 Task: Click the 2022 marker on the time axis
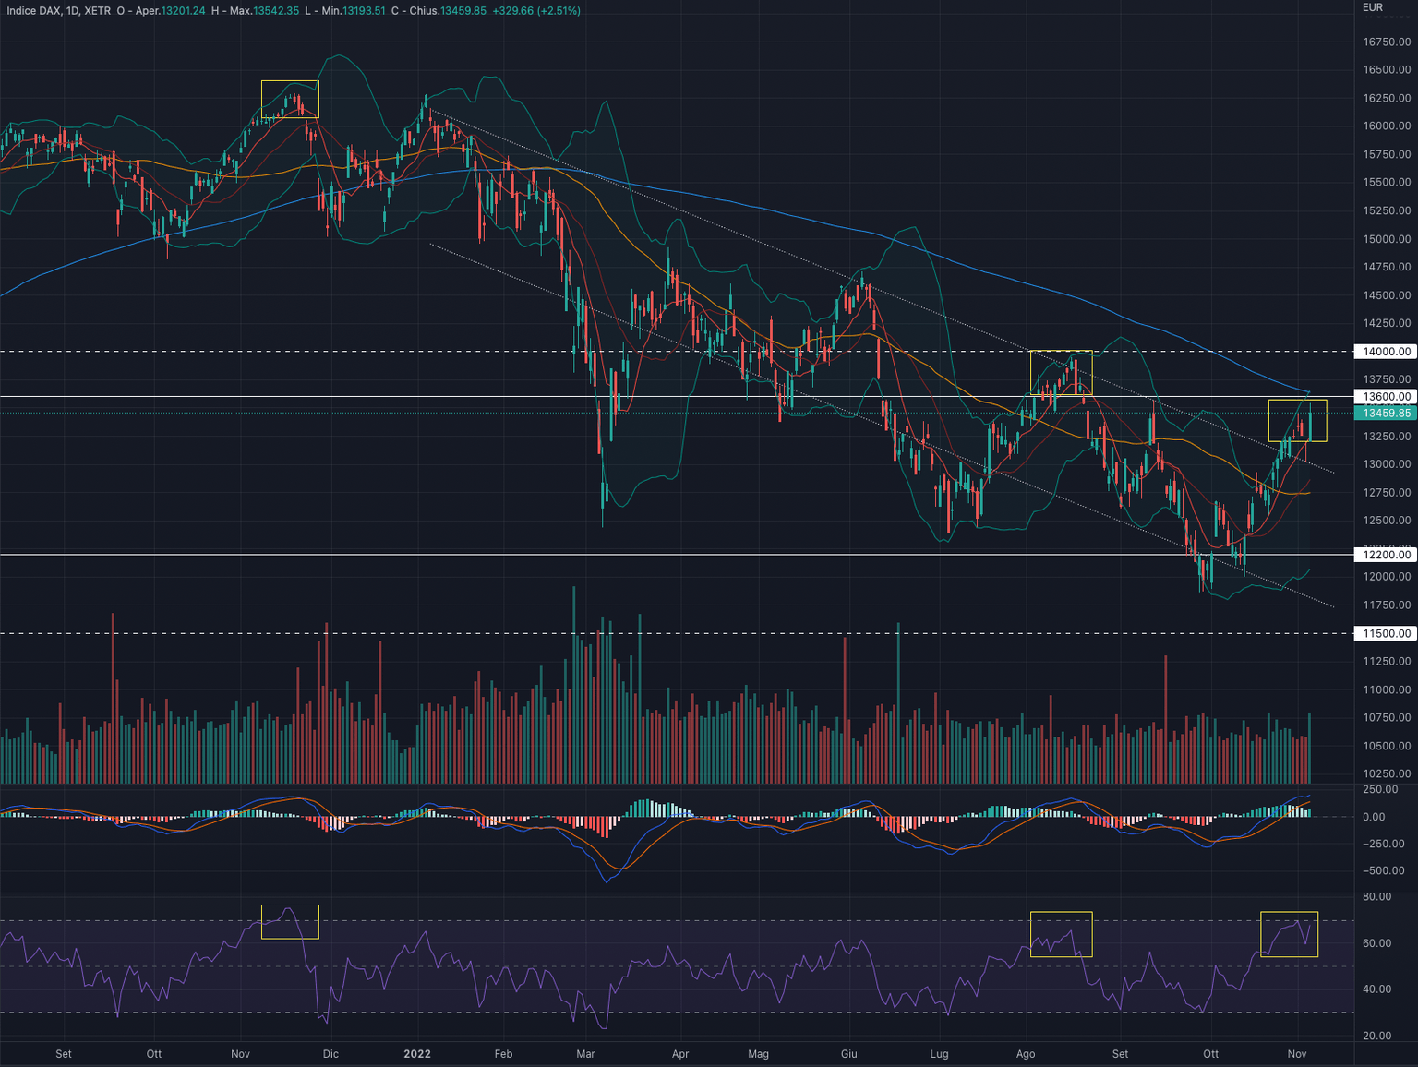tap(416, 1053)
